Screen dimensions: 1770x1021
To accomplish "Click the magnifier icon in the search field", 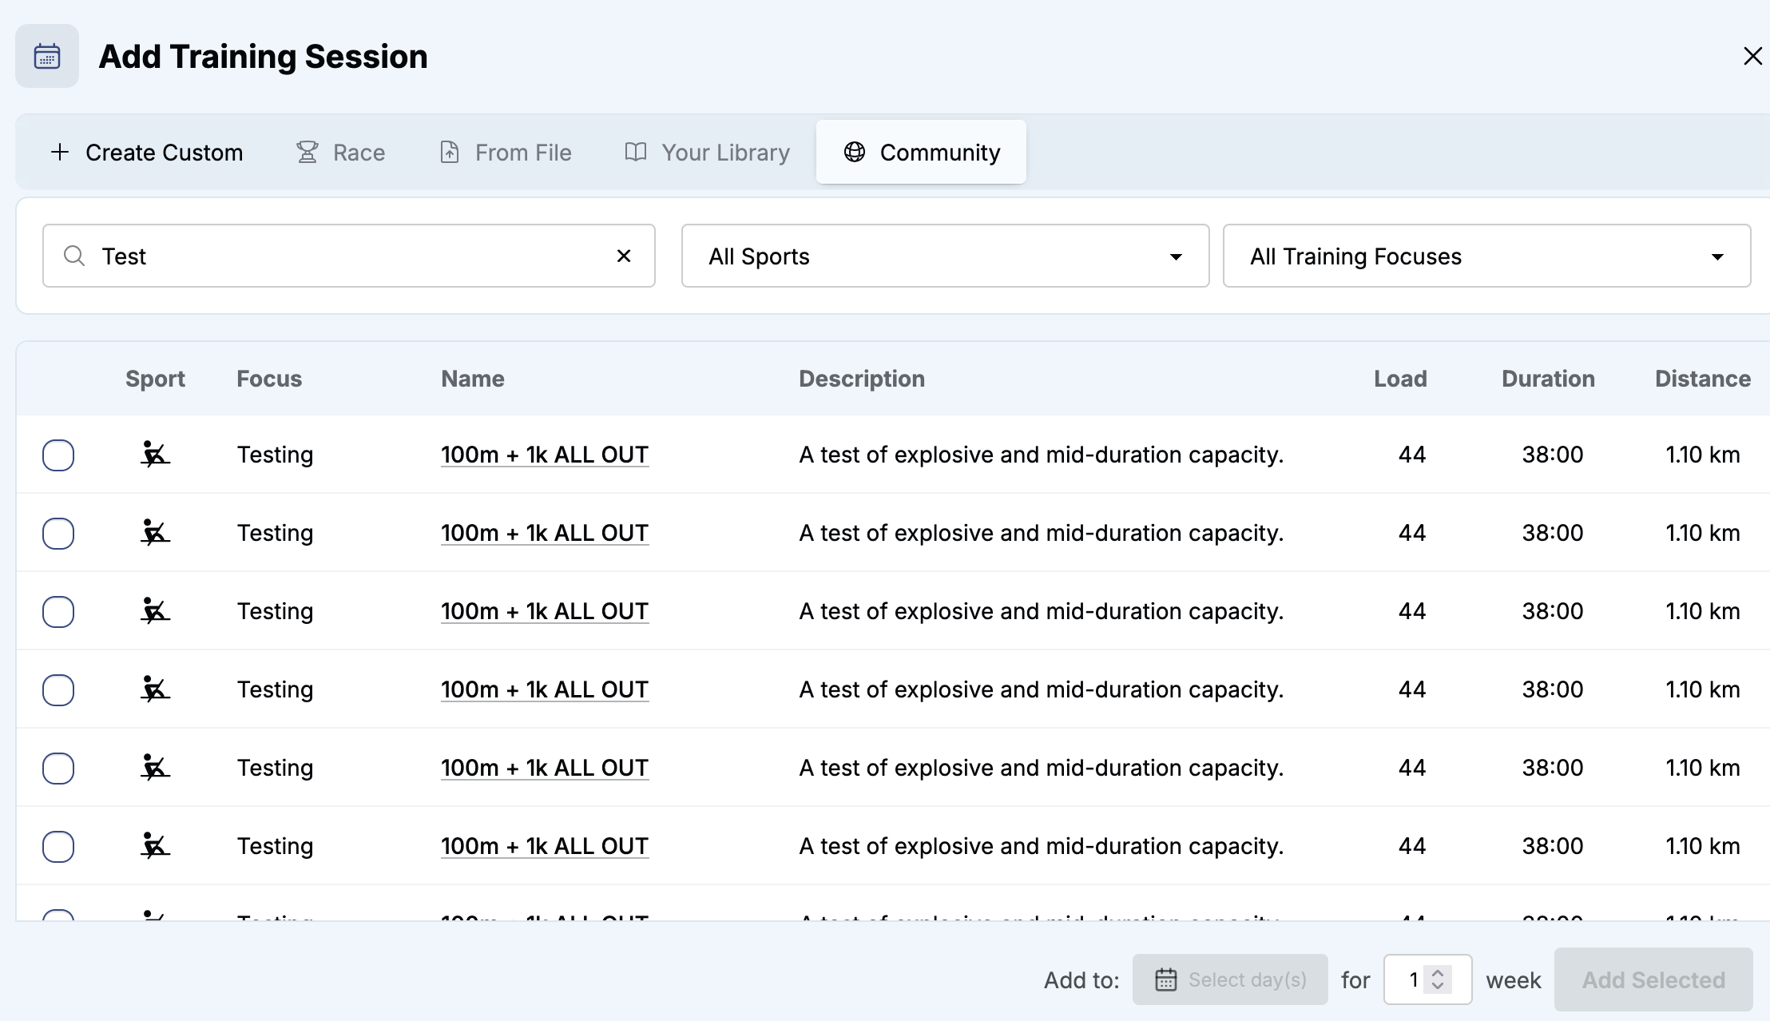I will pos(74,256).
